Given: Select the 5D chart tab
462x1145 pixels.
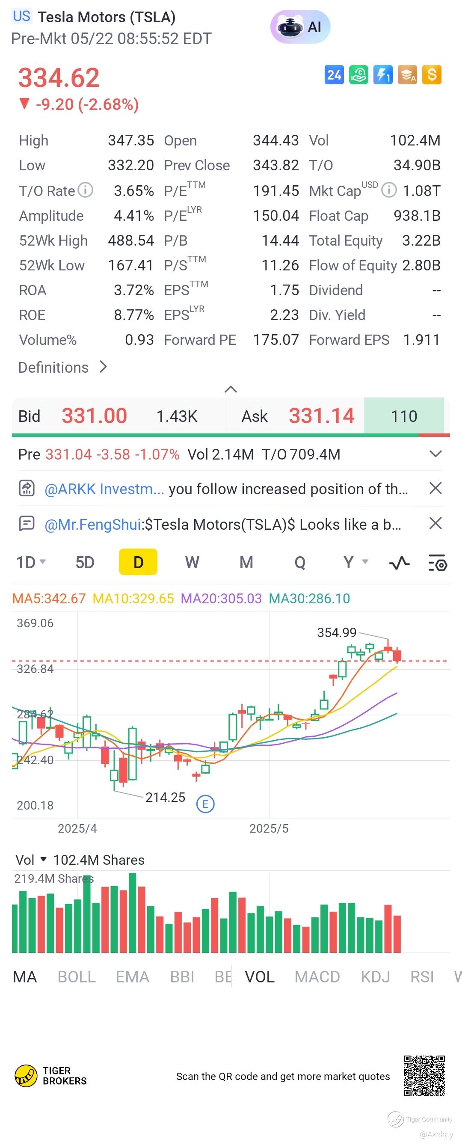Looking at the screenshot, I should pos(85,562).
